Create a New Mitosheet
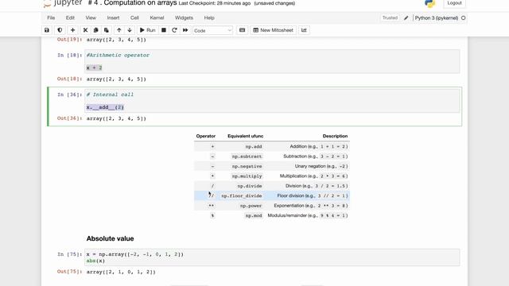 273,30
